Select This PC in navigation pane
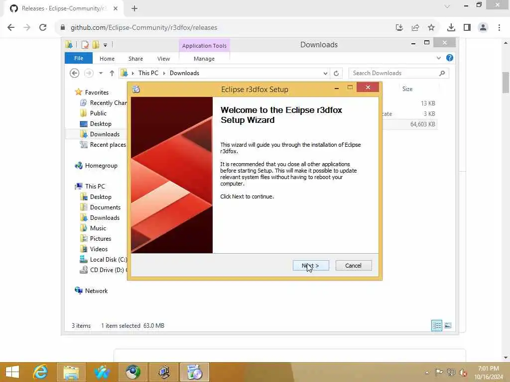 click(95, 186)
